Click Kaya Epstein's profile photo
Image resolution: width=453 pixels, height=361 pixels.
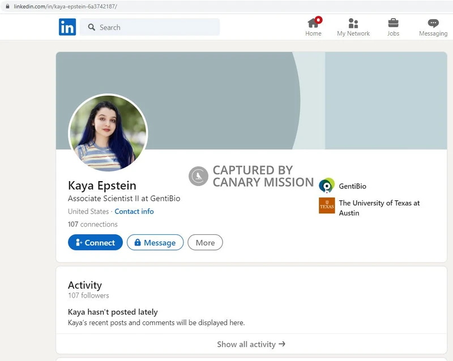tap(108, 132)
